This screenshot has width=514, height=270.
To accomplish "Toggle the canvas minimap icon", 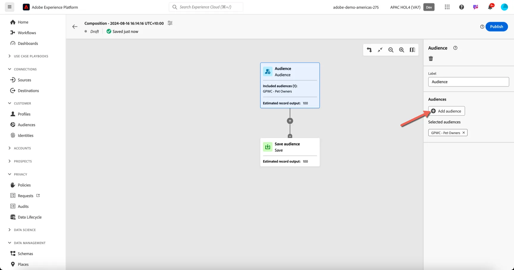I will [412, 50].
